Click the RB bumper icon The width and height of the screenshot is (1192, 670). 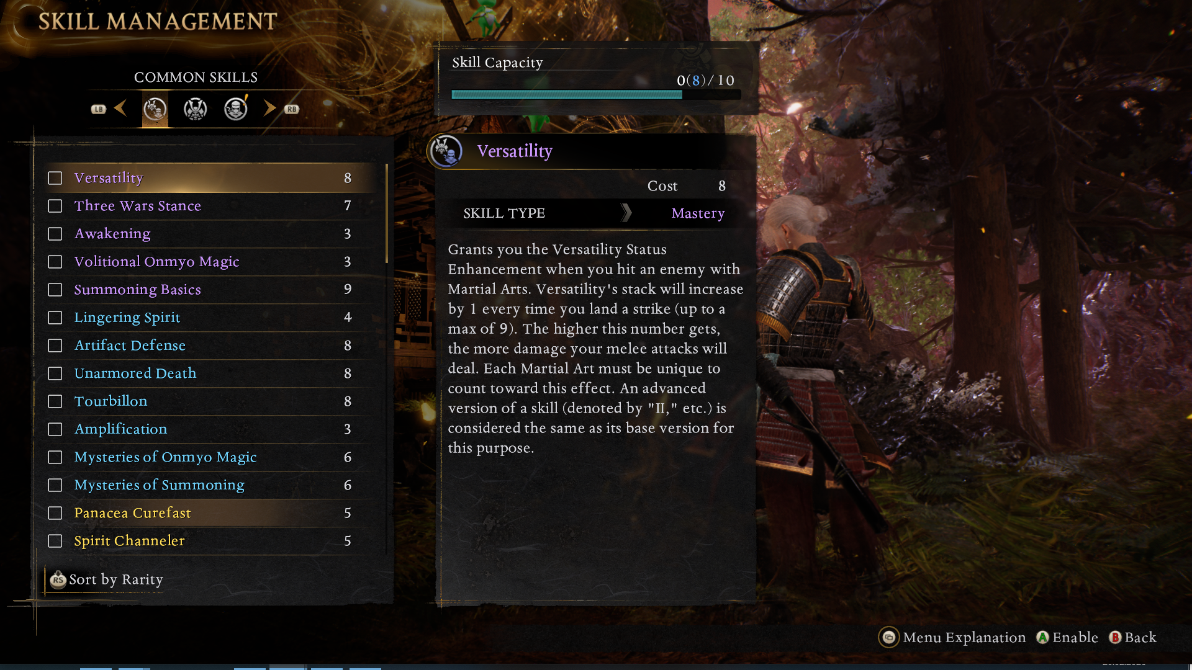point(292,109)
